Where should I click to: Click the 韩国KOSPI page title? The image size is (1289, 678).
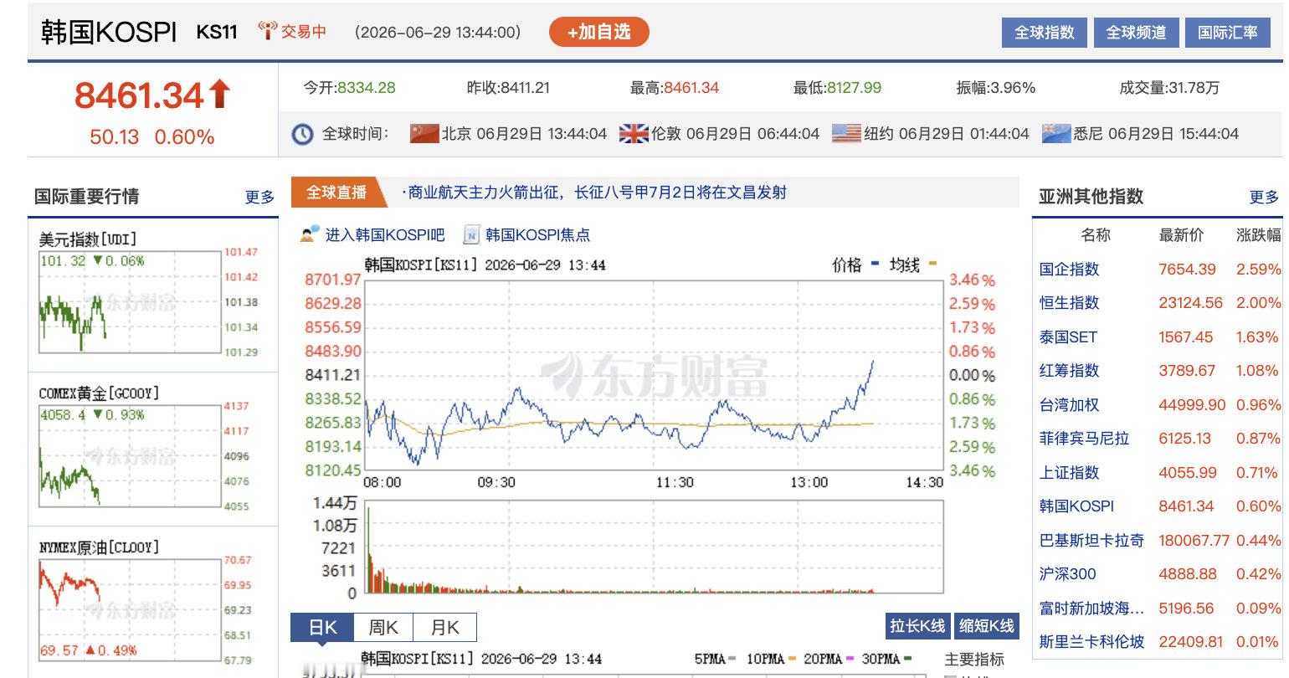coord(109,32)
